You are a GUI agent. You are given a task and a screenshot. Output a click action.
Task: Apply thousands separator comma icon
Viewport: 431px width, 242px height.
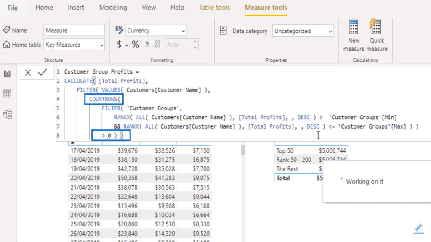tap(147, 45)
